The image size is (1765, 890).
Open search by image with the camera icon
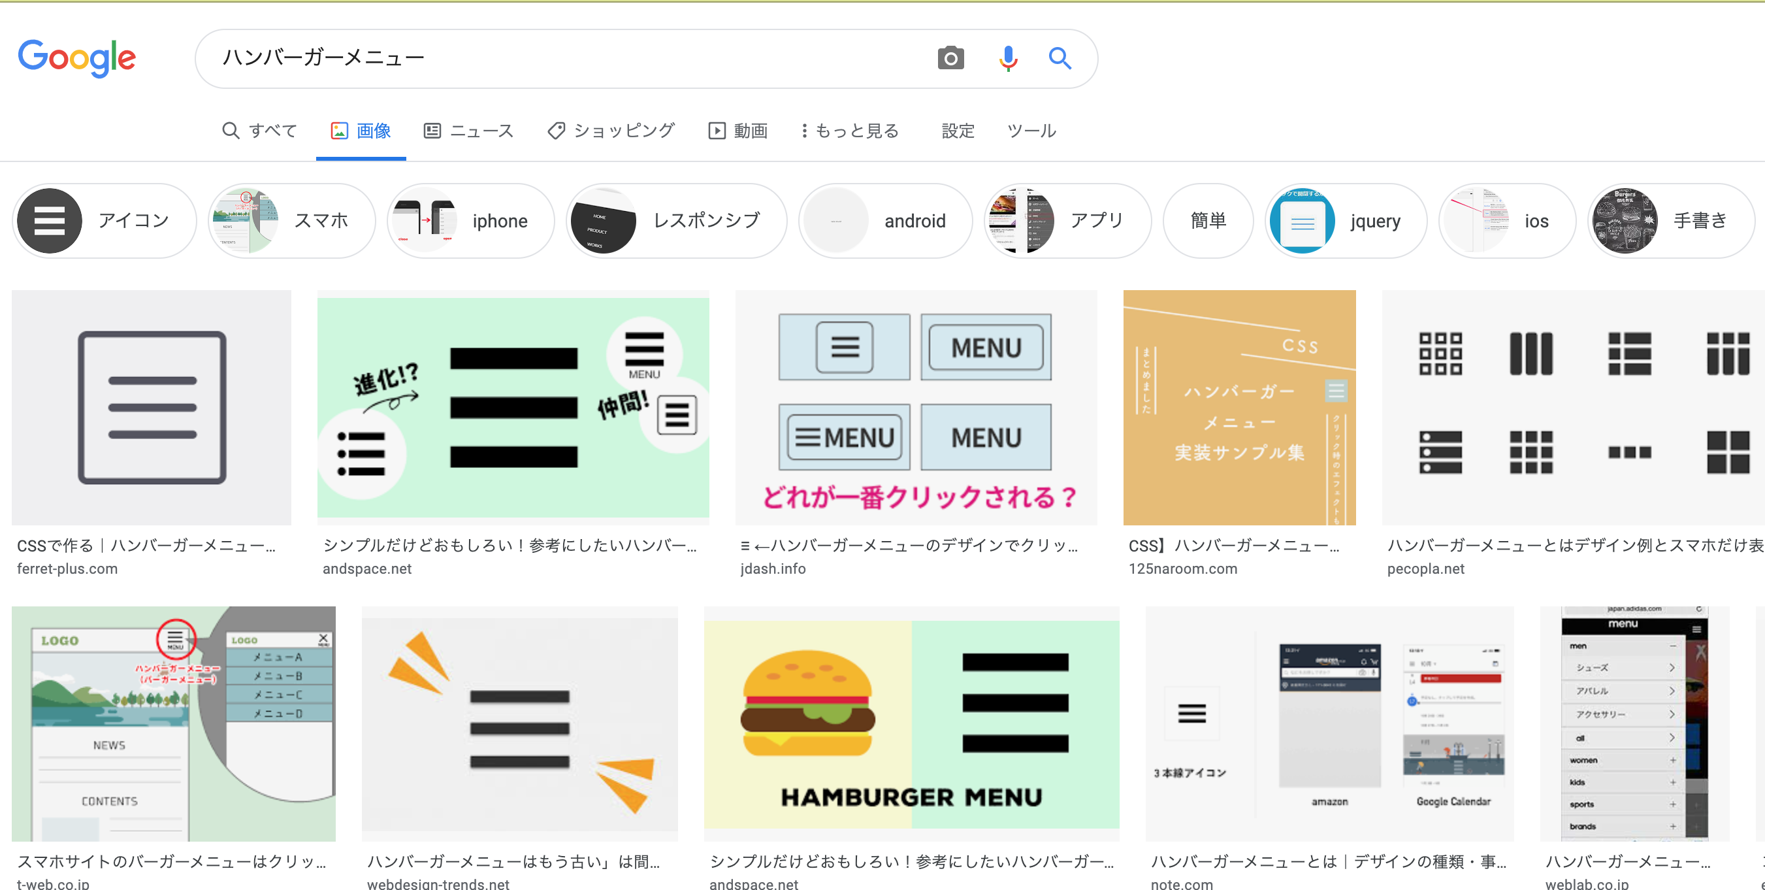(951, 58)
